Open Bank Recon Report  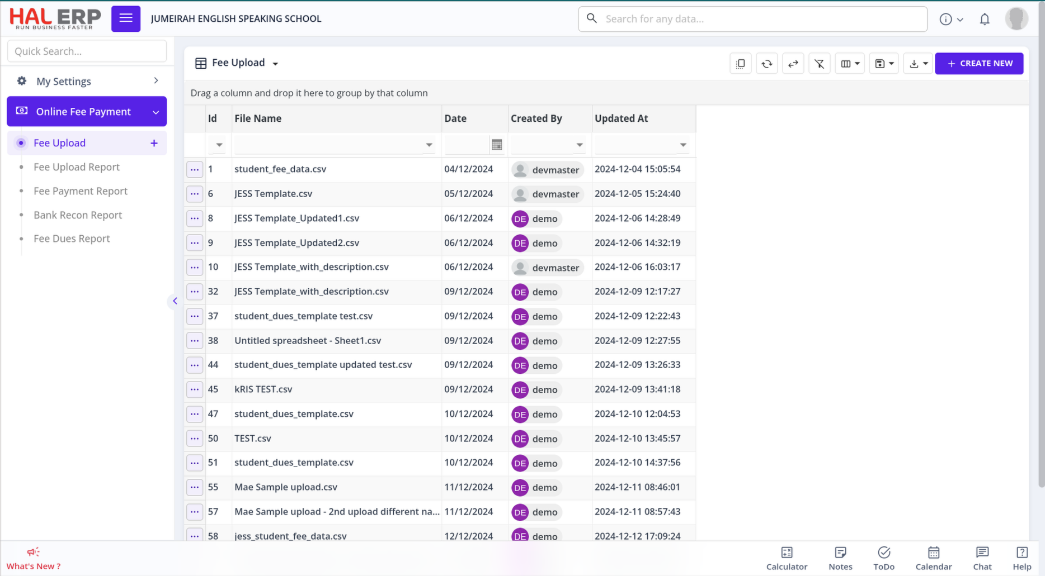tap(78, 215)
